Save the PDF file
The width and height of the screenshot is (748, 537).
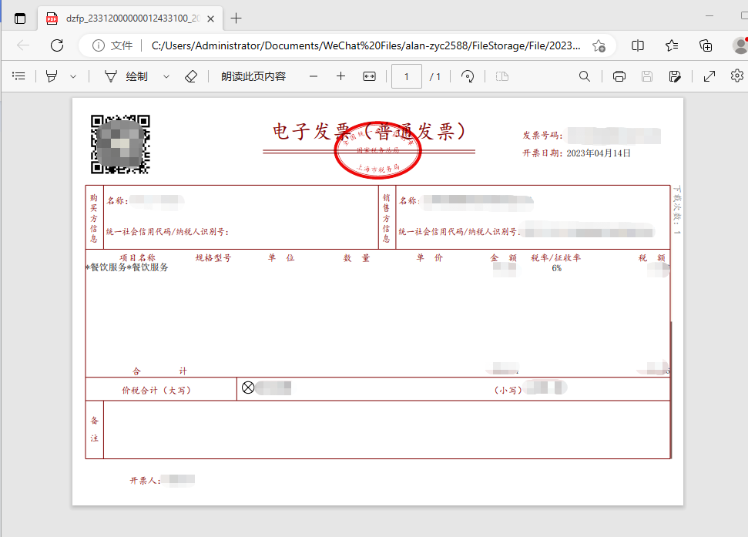647,76
